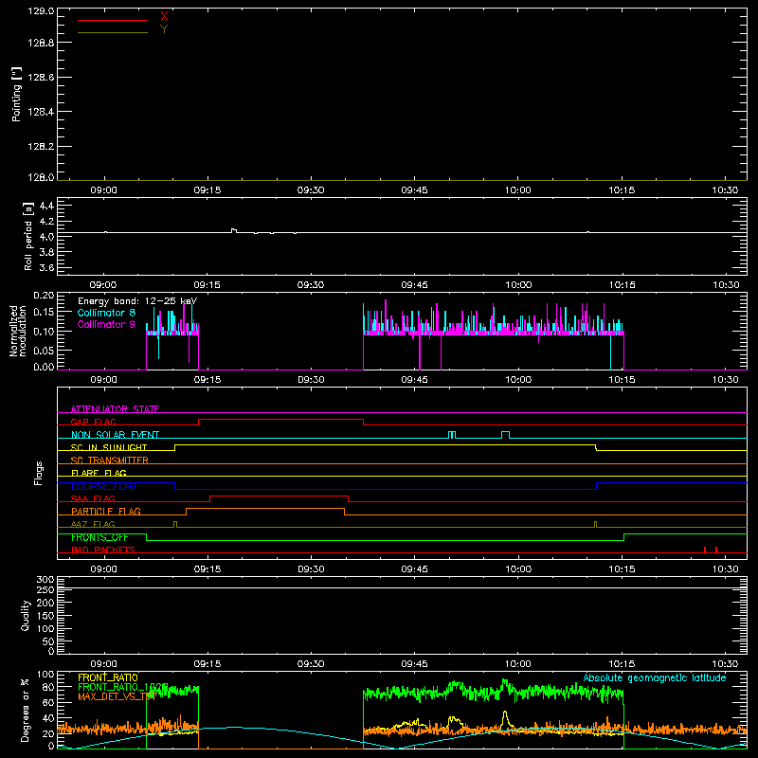Click the 'ECLIPSE_FLAG' label

click(103, 486)
